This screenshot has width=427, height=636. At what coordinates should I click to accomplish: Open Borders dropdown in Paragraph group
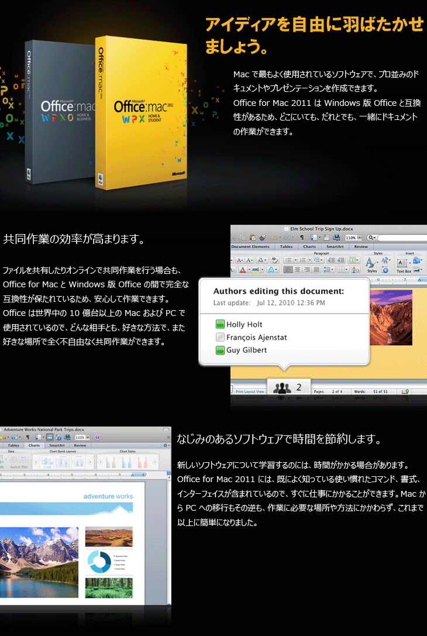pyautogui.click(x=344, y=270)
